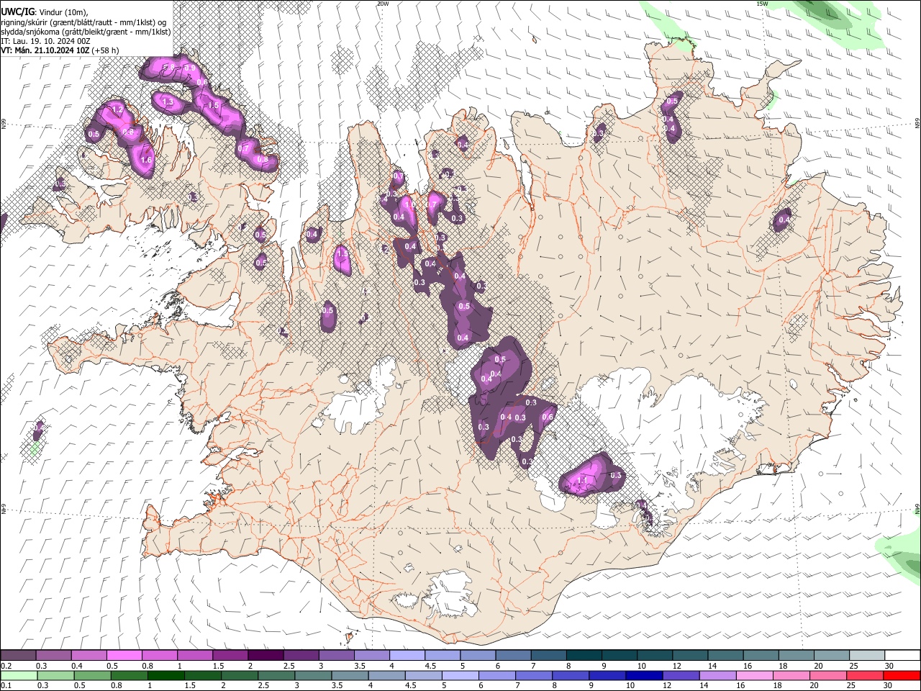This screenshot has width=921, height=691.
Task: Select the IT: Lau. 19. 10. 2024 00Z line
Action: pos(45,40)
